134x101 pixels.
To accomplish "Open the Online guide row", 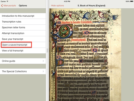I will (x=23, y=61).
